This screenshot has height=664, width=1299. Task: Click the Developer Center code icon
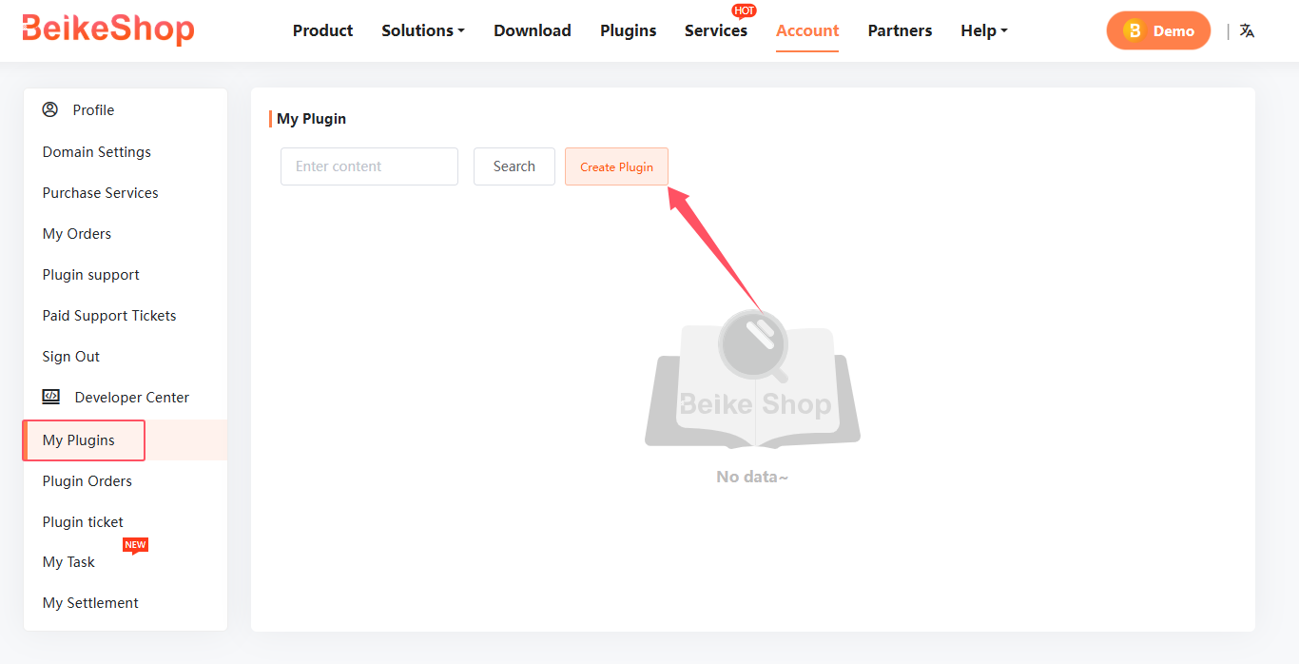coord(51,397)
